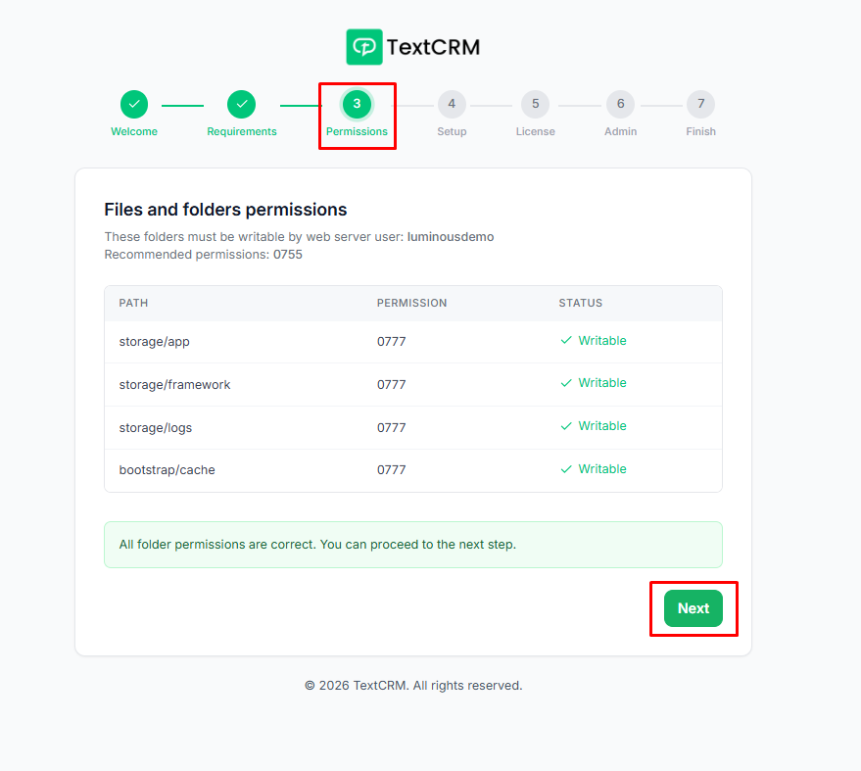Click the TextCRM brand name text

pos(433,47)
